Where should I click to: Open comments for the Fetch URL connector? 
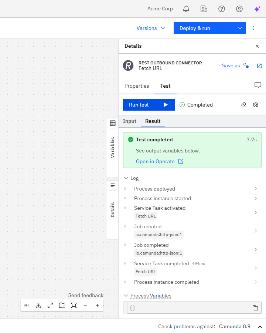[x=258, y=85]
